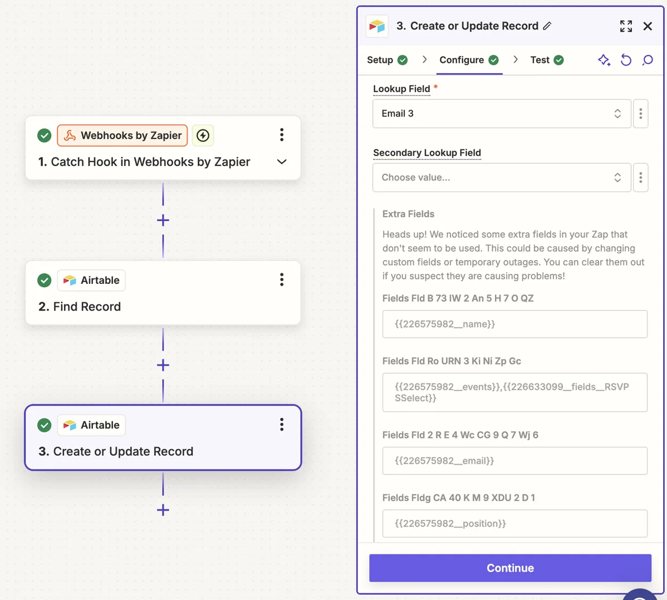Screen dimensions: 667x600
Task: Open the AI assistant sparkle icon
Action: [x=604, y=60]
